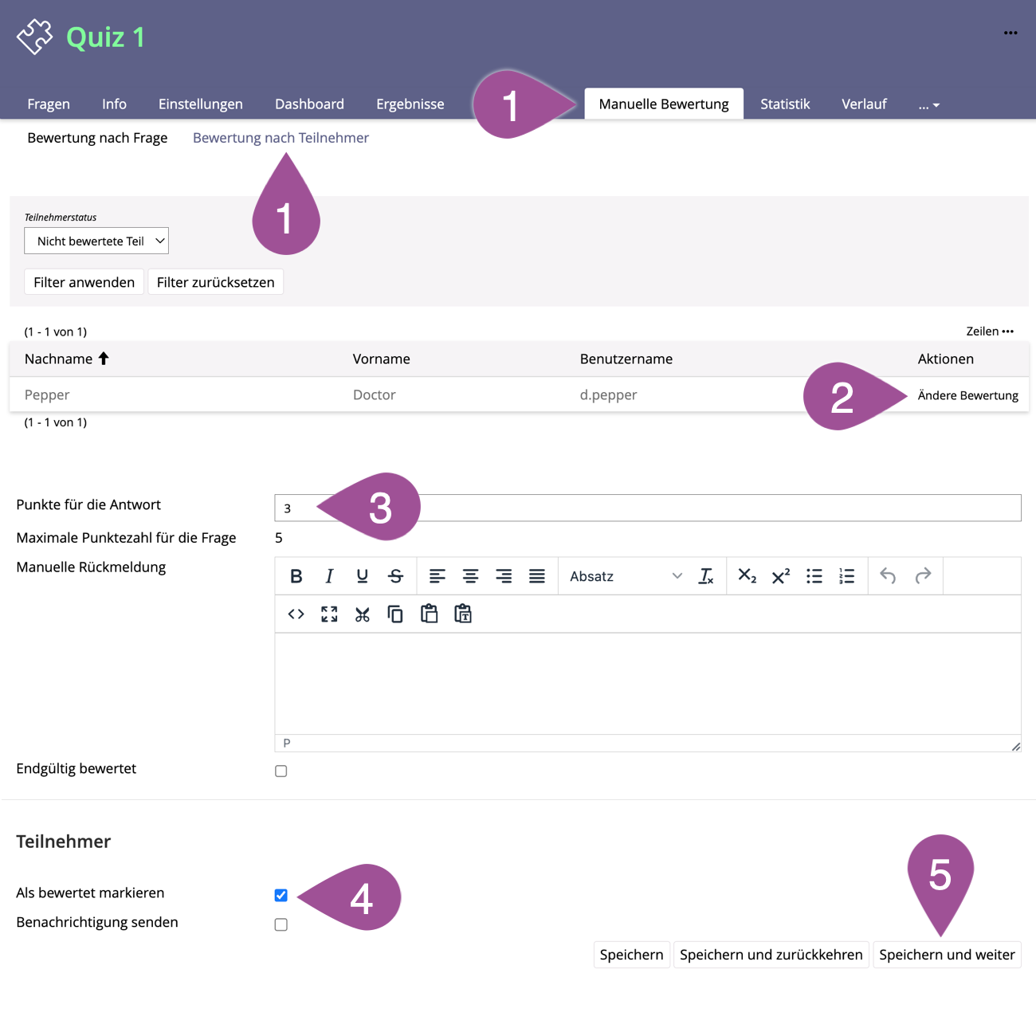Open the Teilnehmerstatus dropdown
Image resolution: width=1036 pixels, height=1036 pixels.
point(96,241)
